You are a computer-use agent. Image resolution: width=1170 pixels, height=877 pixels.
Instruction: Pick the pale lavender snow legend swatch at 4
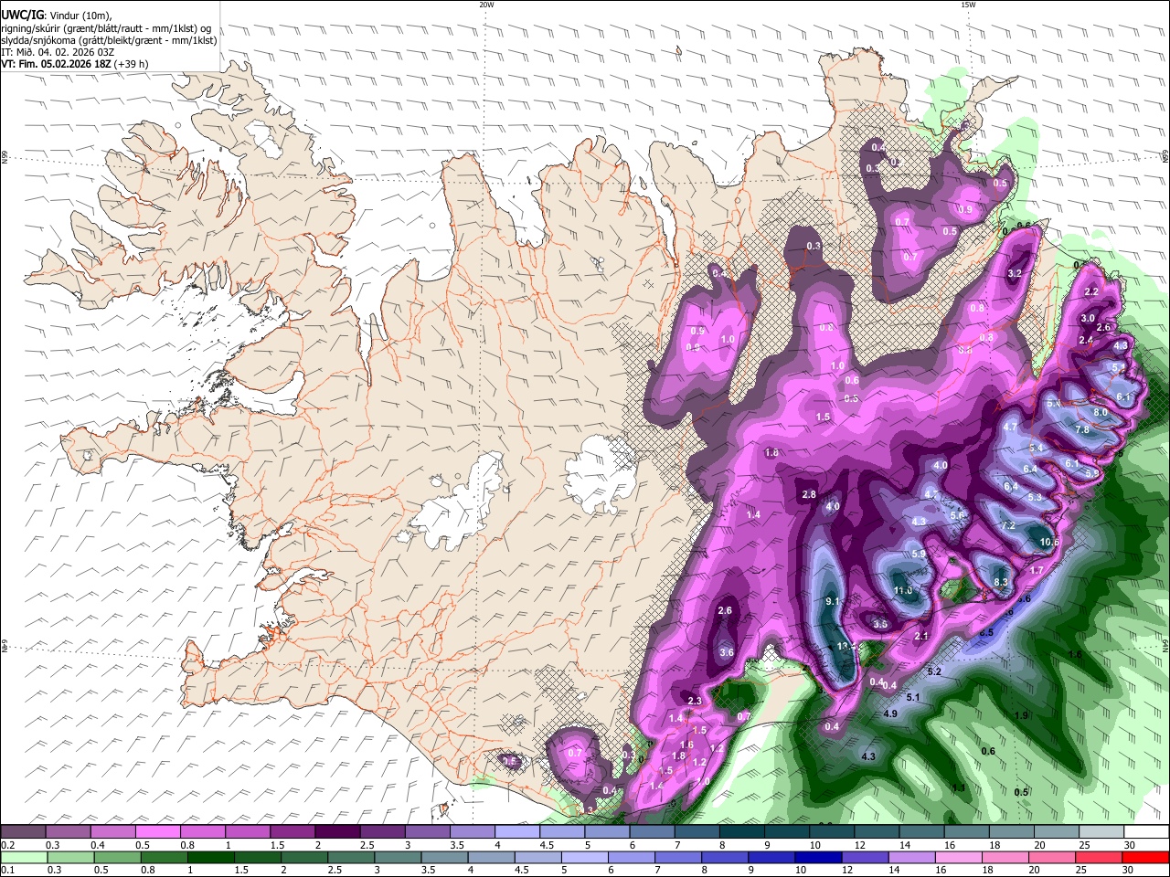tap(516, 832)
